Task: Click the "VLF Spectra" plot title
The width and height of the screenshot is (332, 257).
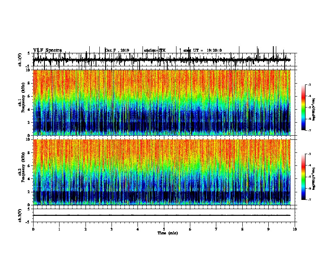Action: tap(47, 50)
